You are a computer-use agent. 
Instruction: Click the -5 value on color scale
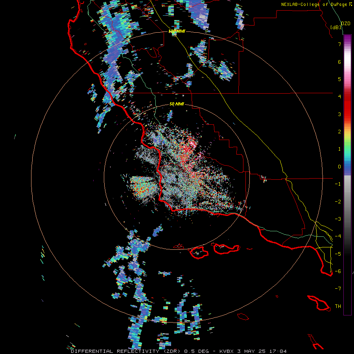click(x=338, y=254)
